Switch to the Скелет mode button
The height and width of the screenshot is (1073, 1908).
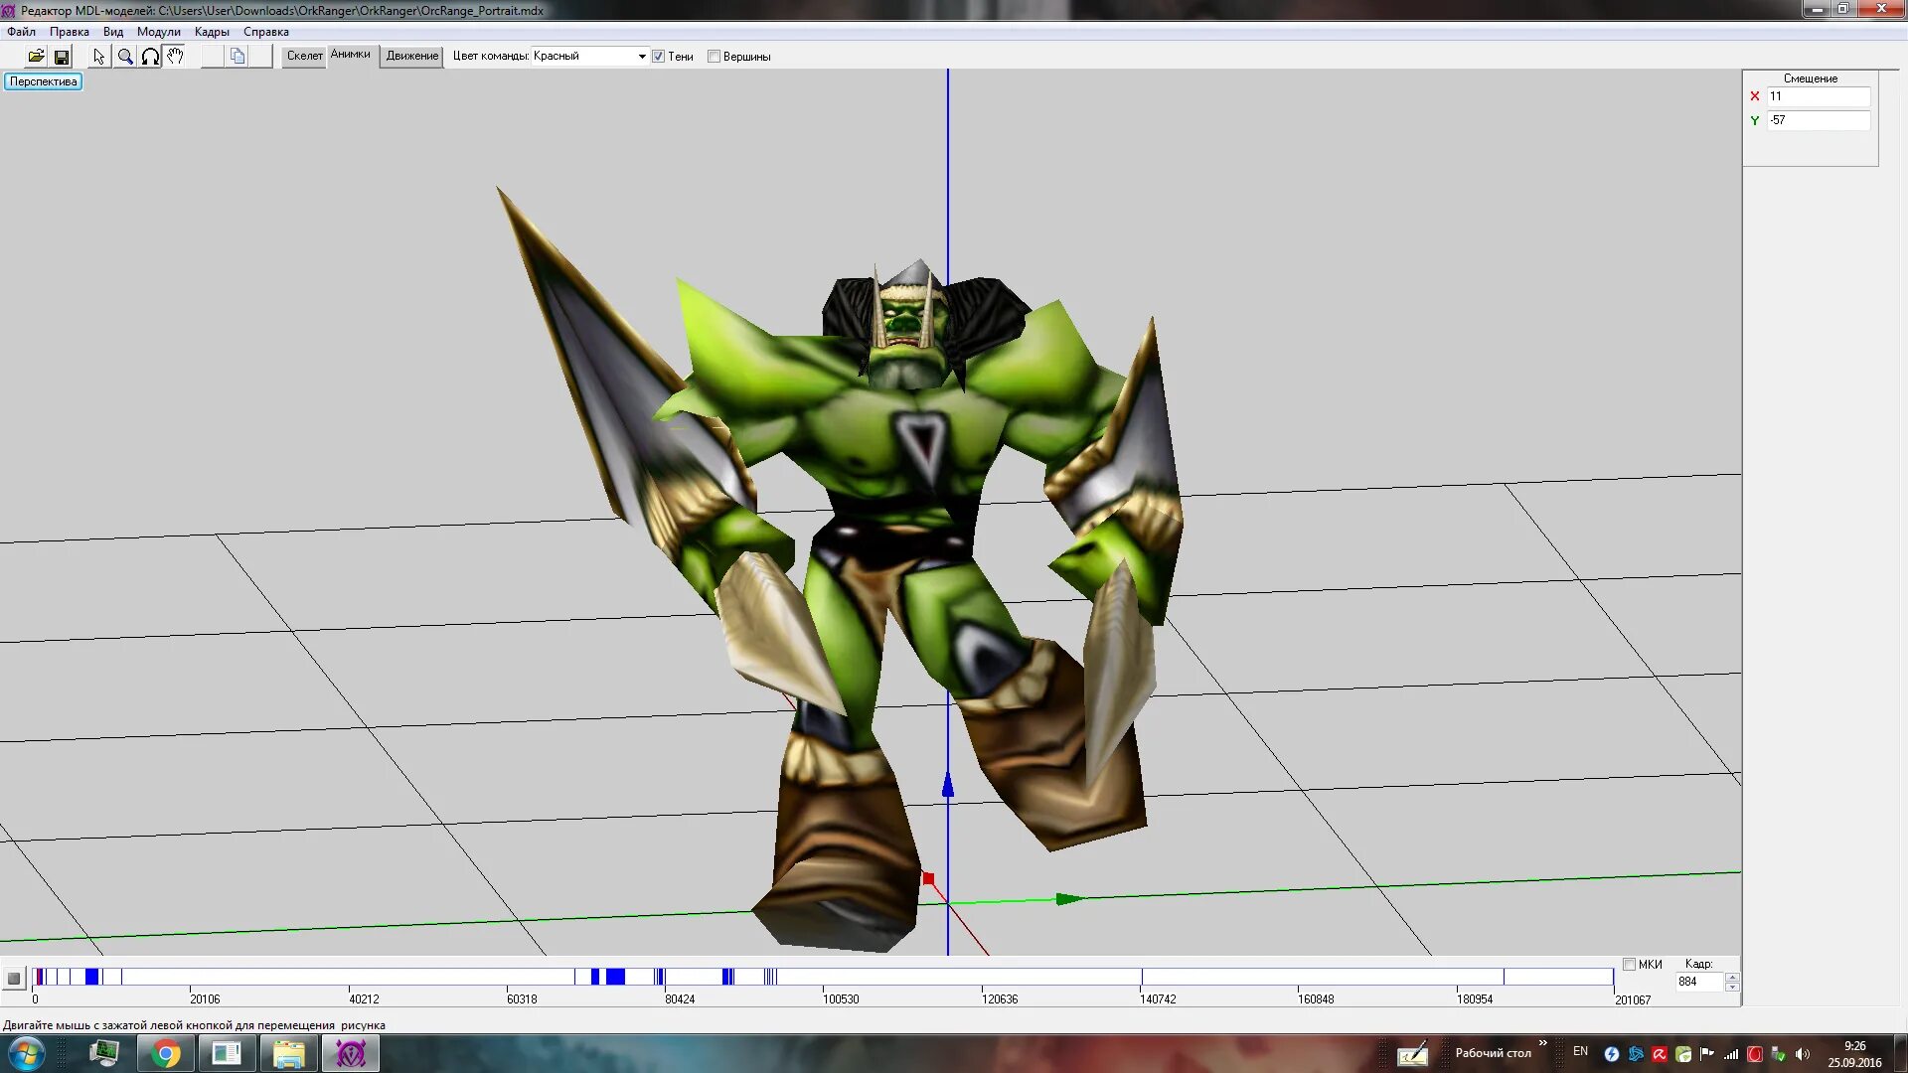click(x=304, y=56)
